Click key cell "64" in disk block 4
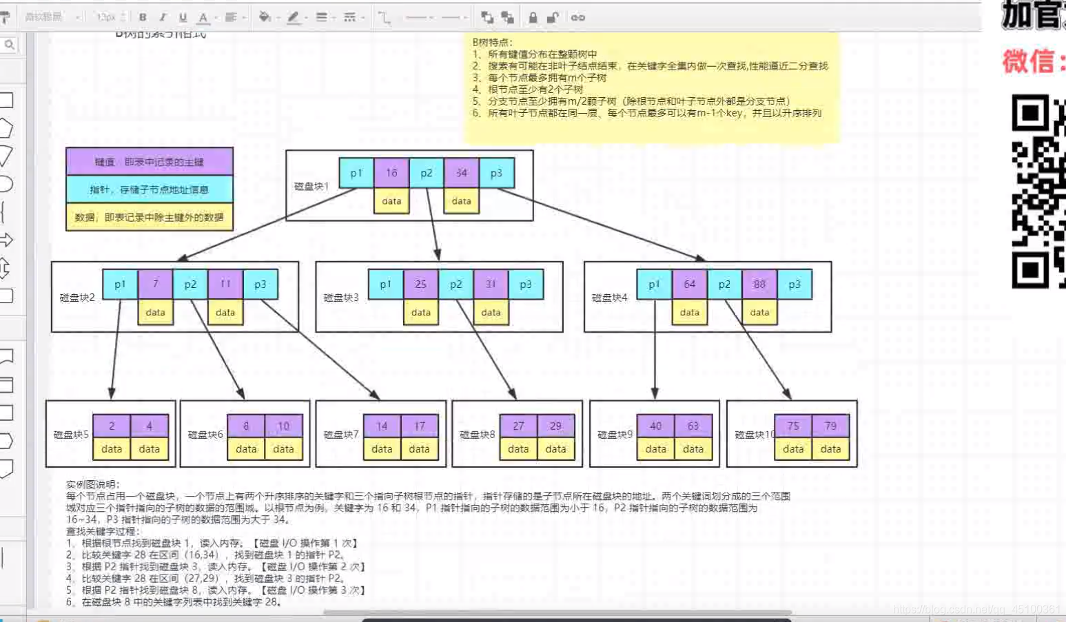 pyautogui.click(x=690, y=284)
